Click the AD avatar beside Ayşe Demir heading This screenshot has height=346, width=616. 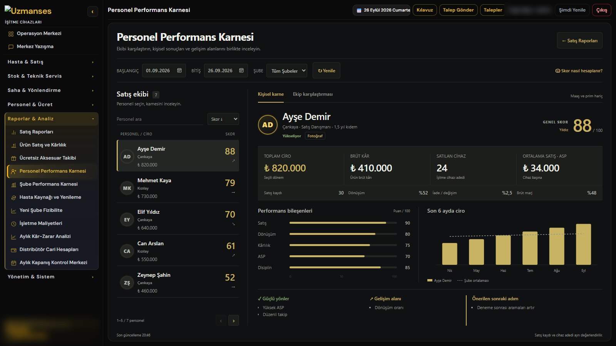click(x=268, y=125)
